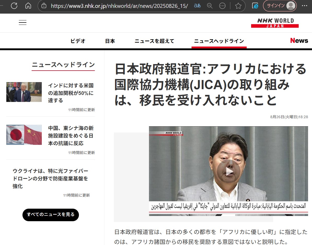The width and height of the screenshot is (312, 245).
Task: Add page to favorites star icon
Action: [238, 6]
